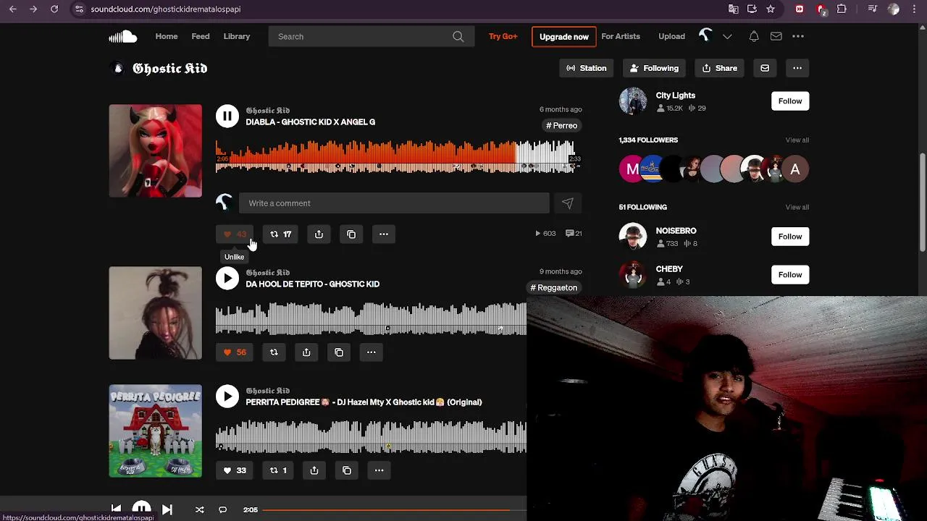Click the # Reggaeton tag
This screenshot has height=521, width=927.
pyautogui.click(x=554, y=287)
